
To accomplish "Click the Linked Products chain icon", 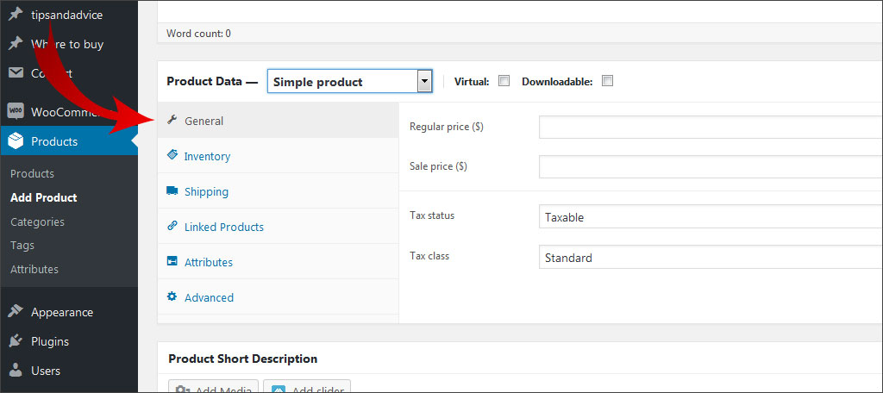I will pyautogui.click(x=172, y=227).
